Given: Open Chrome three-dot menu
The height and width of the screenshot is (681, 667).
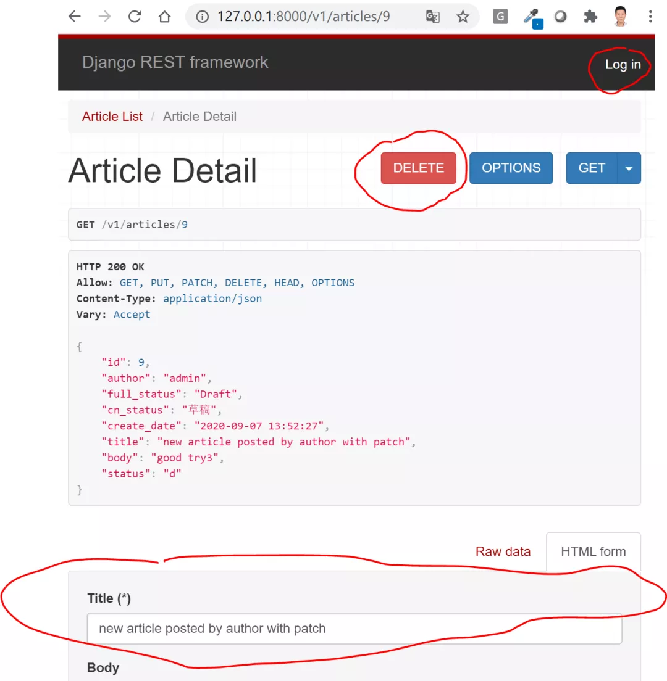Looking at the screenshot, I should click(650, 17).
